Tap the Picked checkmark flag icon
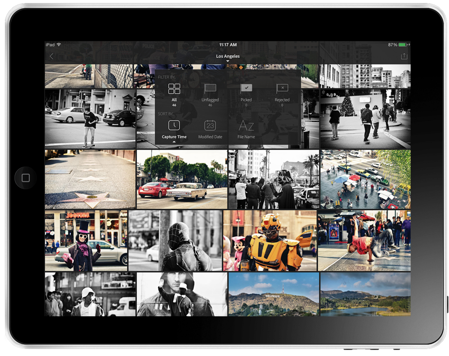Screen dimensions: 449x356 (x=246, y=88)
